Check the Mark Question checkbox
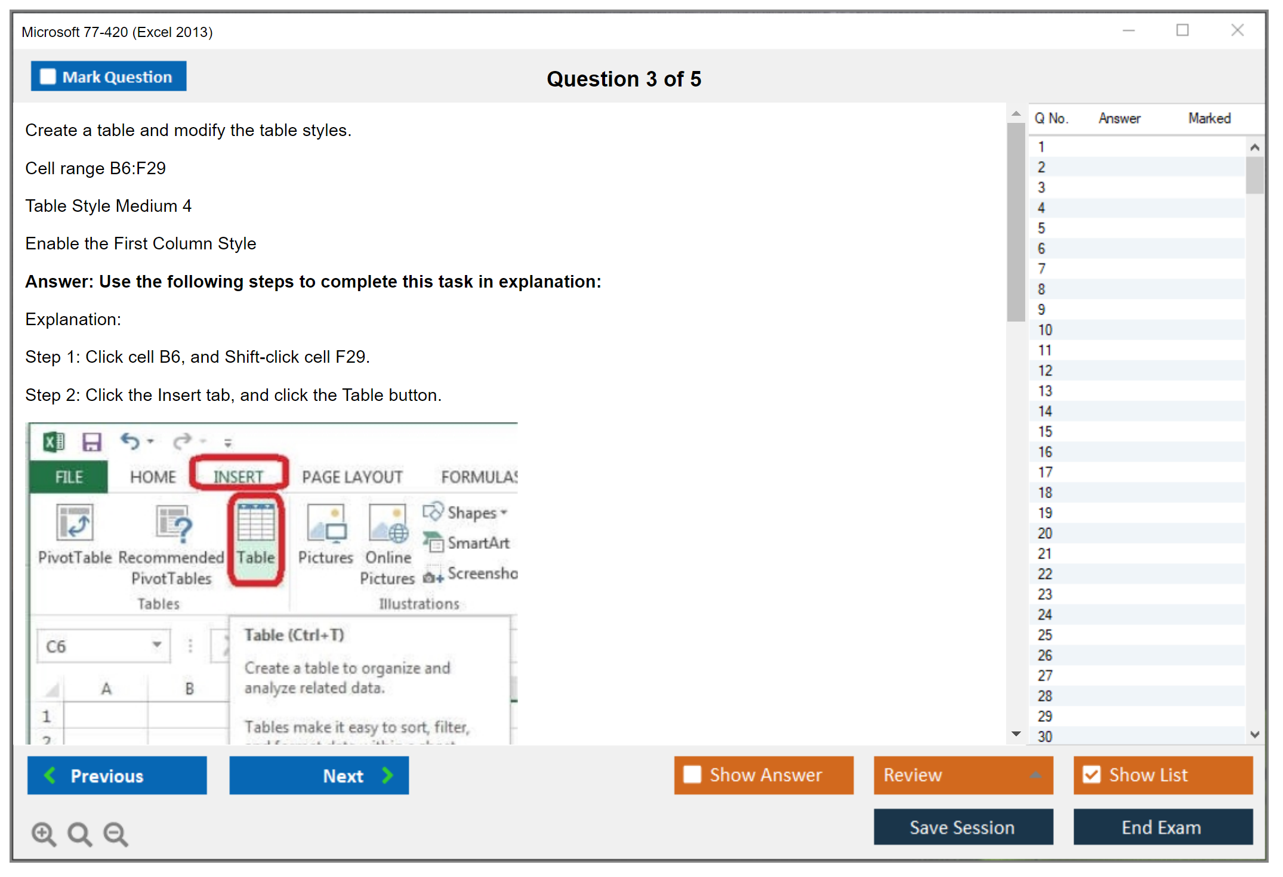The height and width of the screenshot is (877, 1283). point(48,76)
